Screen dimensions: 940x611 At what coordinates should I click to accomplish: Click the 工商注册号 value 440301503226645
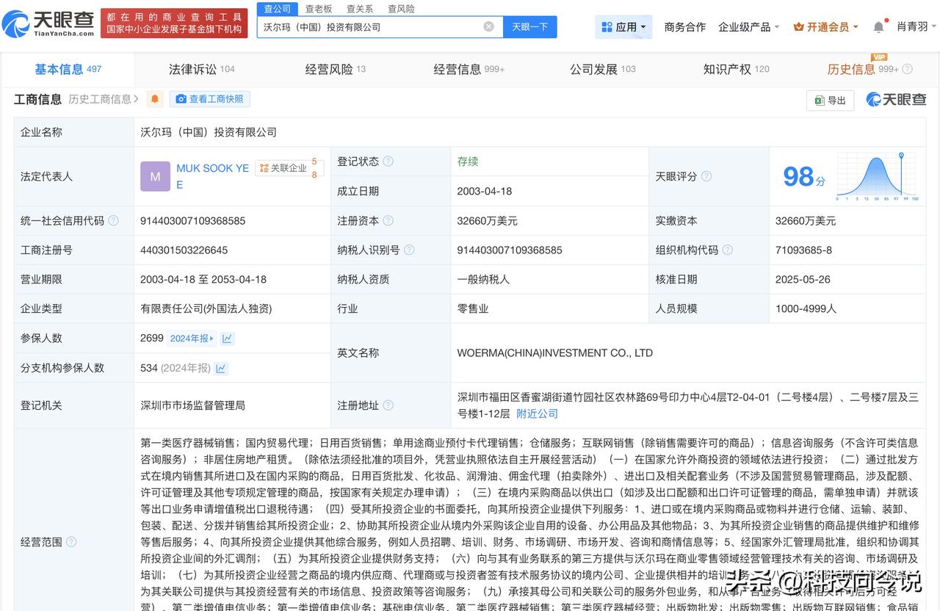tap(184, 250)
